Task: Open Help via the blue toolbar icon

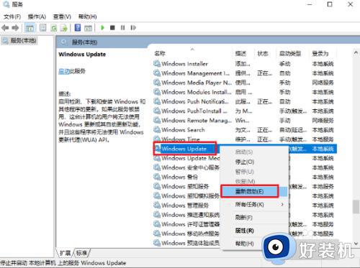Action: [78, 28]
